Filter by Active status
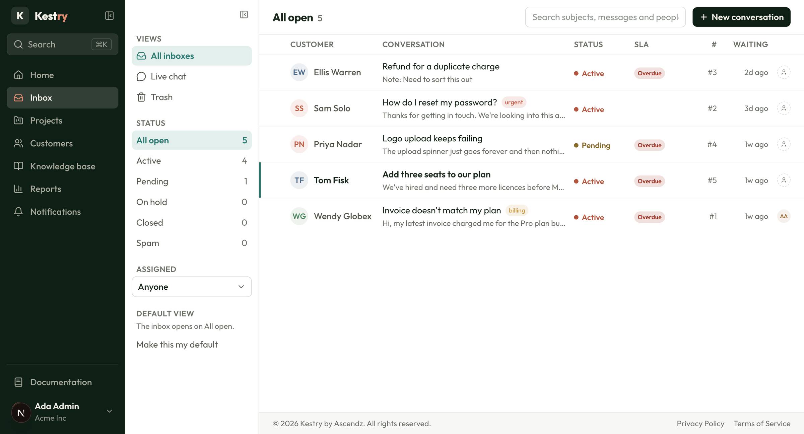This screenshot has height=434, width=804. tap(192, 161)
